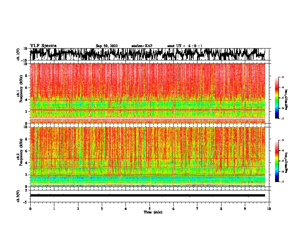Click inside the ch.1 spectrogram panel
The image size is (303, 234).
coord(148,93)
